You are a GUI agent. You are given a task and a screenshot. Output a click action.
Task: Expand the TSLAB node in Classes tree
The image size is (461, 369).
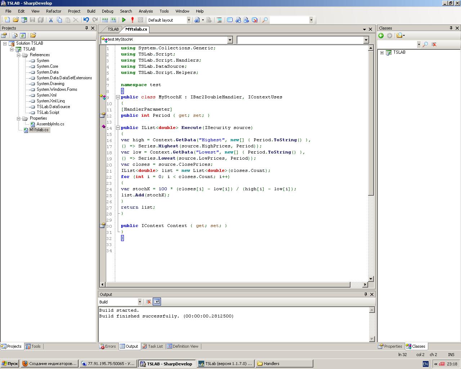[382, 53]
